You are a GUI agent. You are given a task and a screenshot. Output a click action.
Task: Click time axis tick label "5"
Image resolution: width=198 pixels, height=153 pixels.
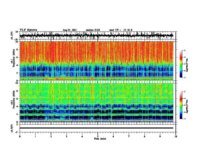98,136
